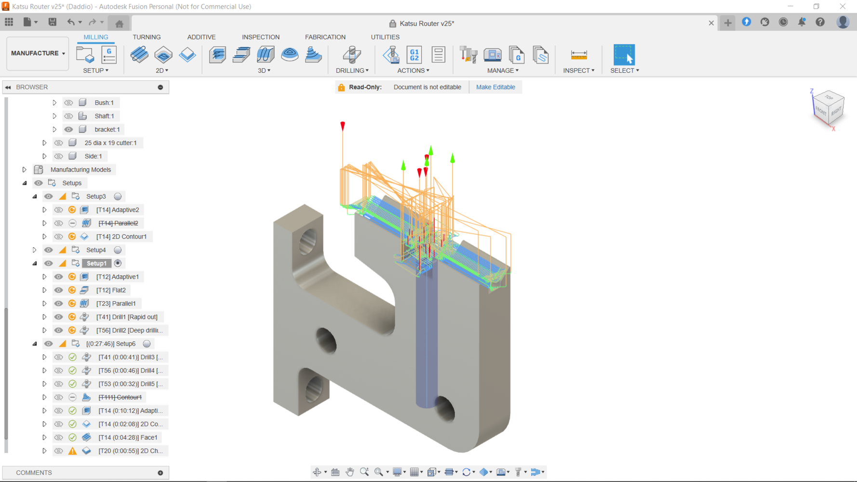This screenshot has width=857, height=482.
Task: Switch to the FABRICATION tab
Action: tap(325, 37)
